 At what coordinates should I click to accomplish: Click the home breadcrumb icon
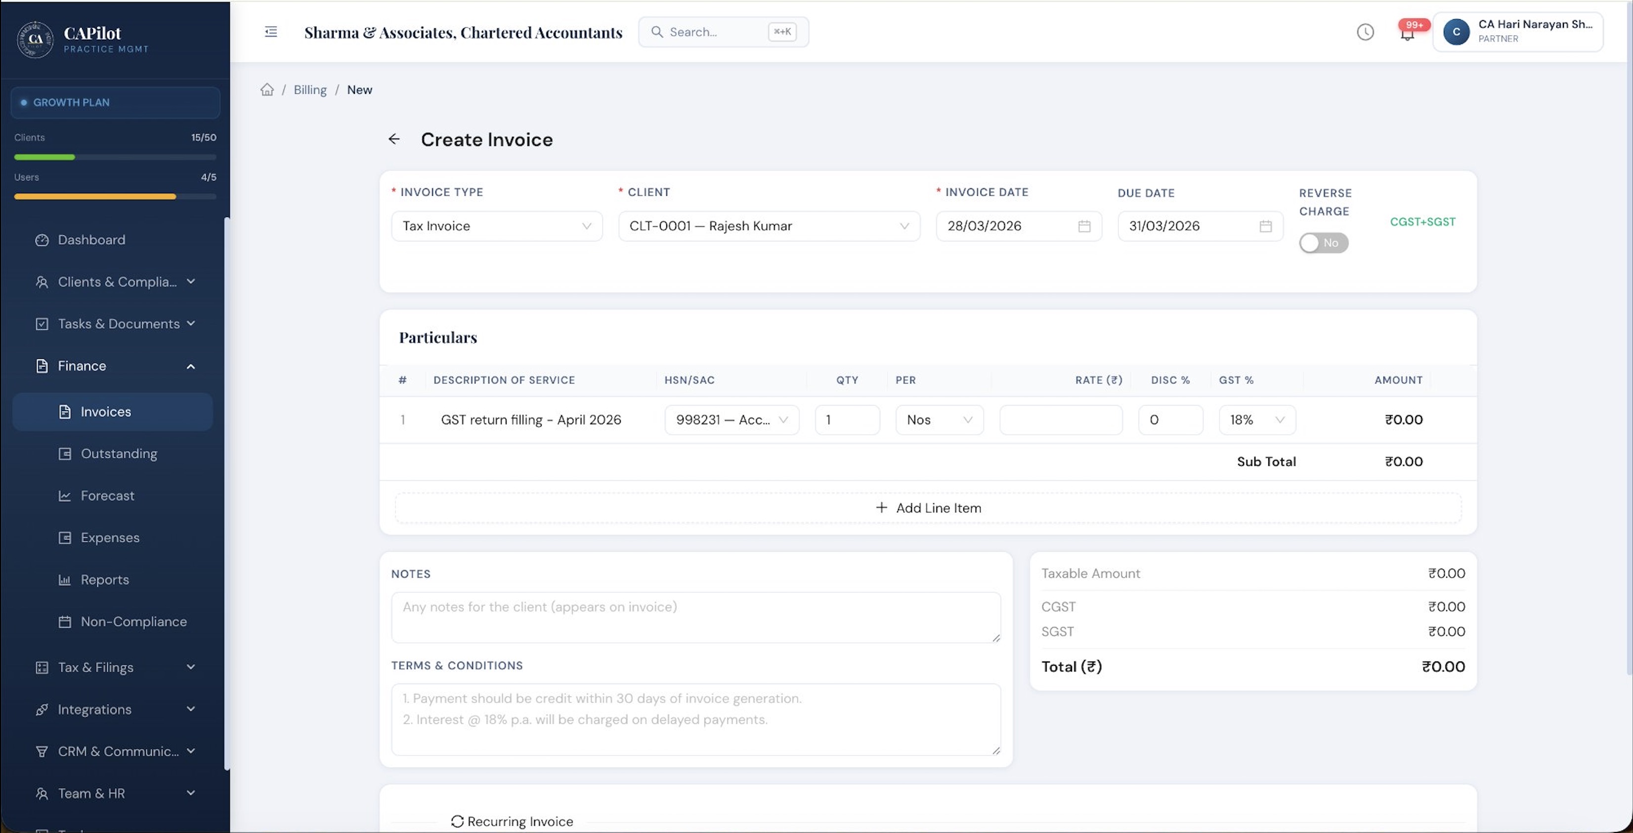(x=267, y=89)
